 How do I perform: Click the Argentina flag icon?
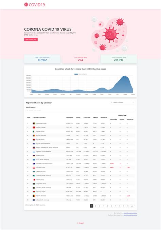pos(34,152)
